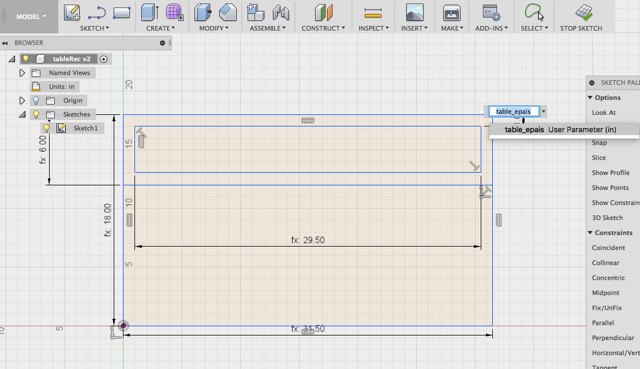
Task: Open the CONSTRUCT menu
Action: [323, 28]
